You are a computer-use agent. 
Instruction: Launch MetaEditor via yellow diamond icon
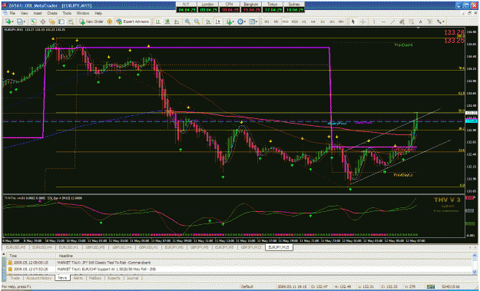click(109, 21)
